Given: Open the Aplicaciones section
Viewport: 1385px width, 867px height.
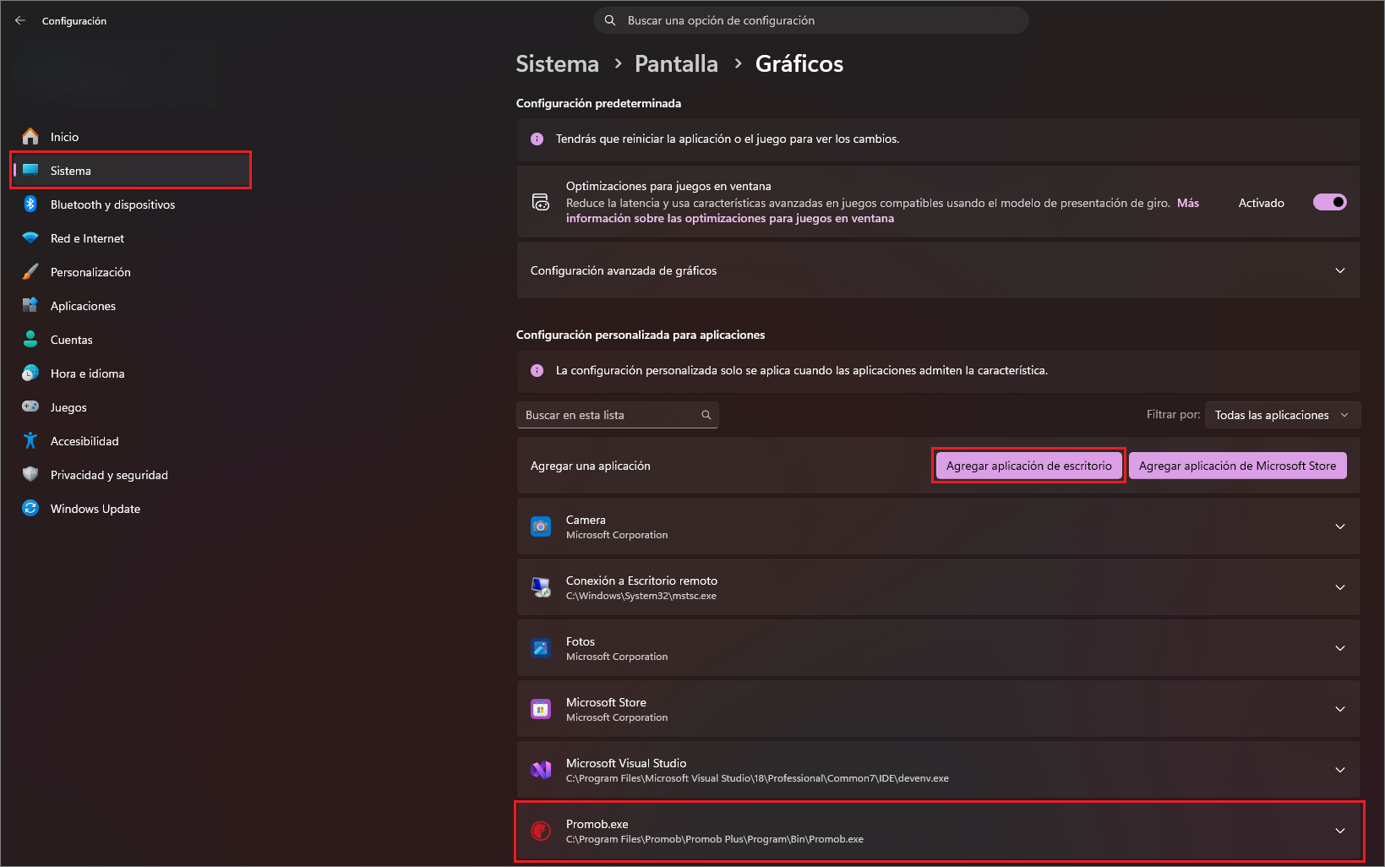Looking at the screenshot, I should pos(131,305).
